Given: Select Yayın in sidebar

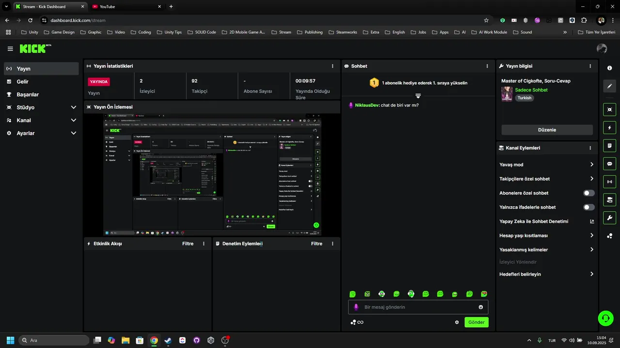Looking at the screenshot, I should coord(41,69).
